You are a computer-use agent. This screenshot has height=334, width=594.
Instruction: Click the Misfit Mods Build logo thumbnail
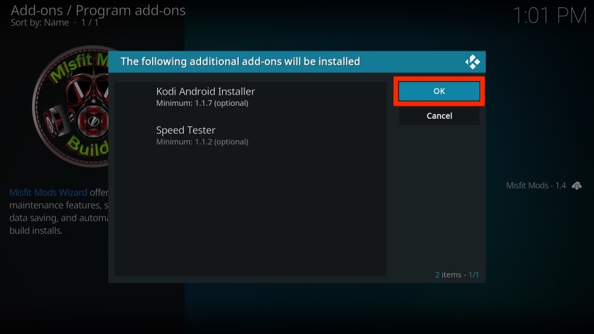point(71,106)
